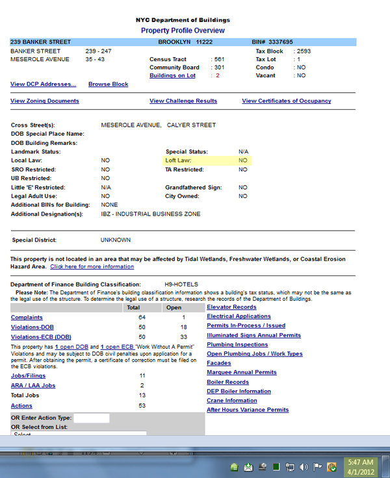
Task: Open View Zoning Documents
Action: [x=45, y=101]
